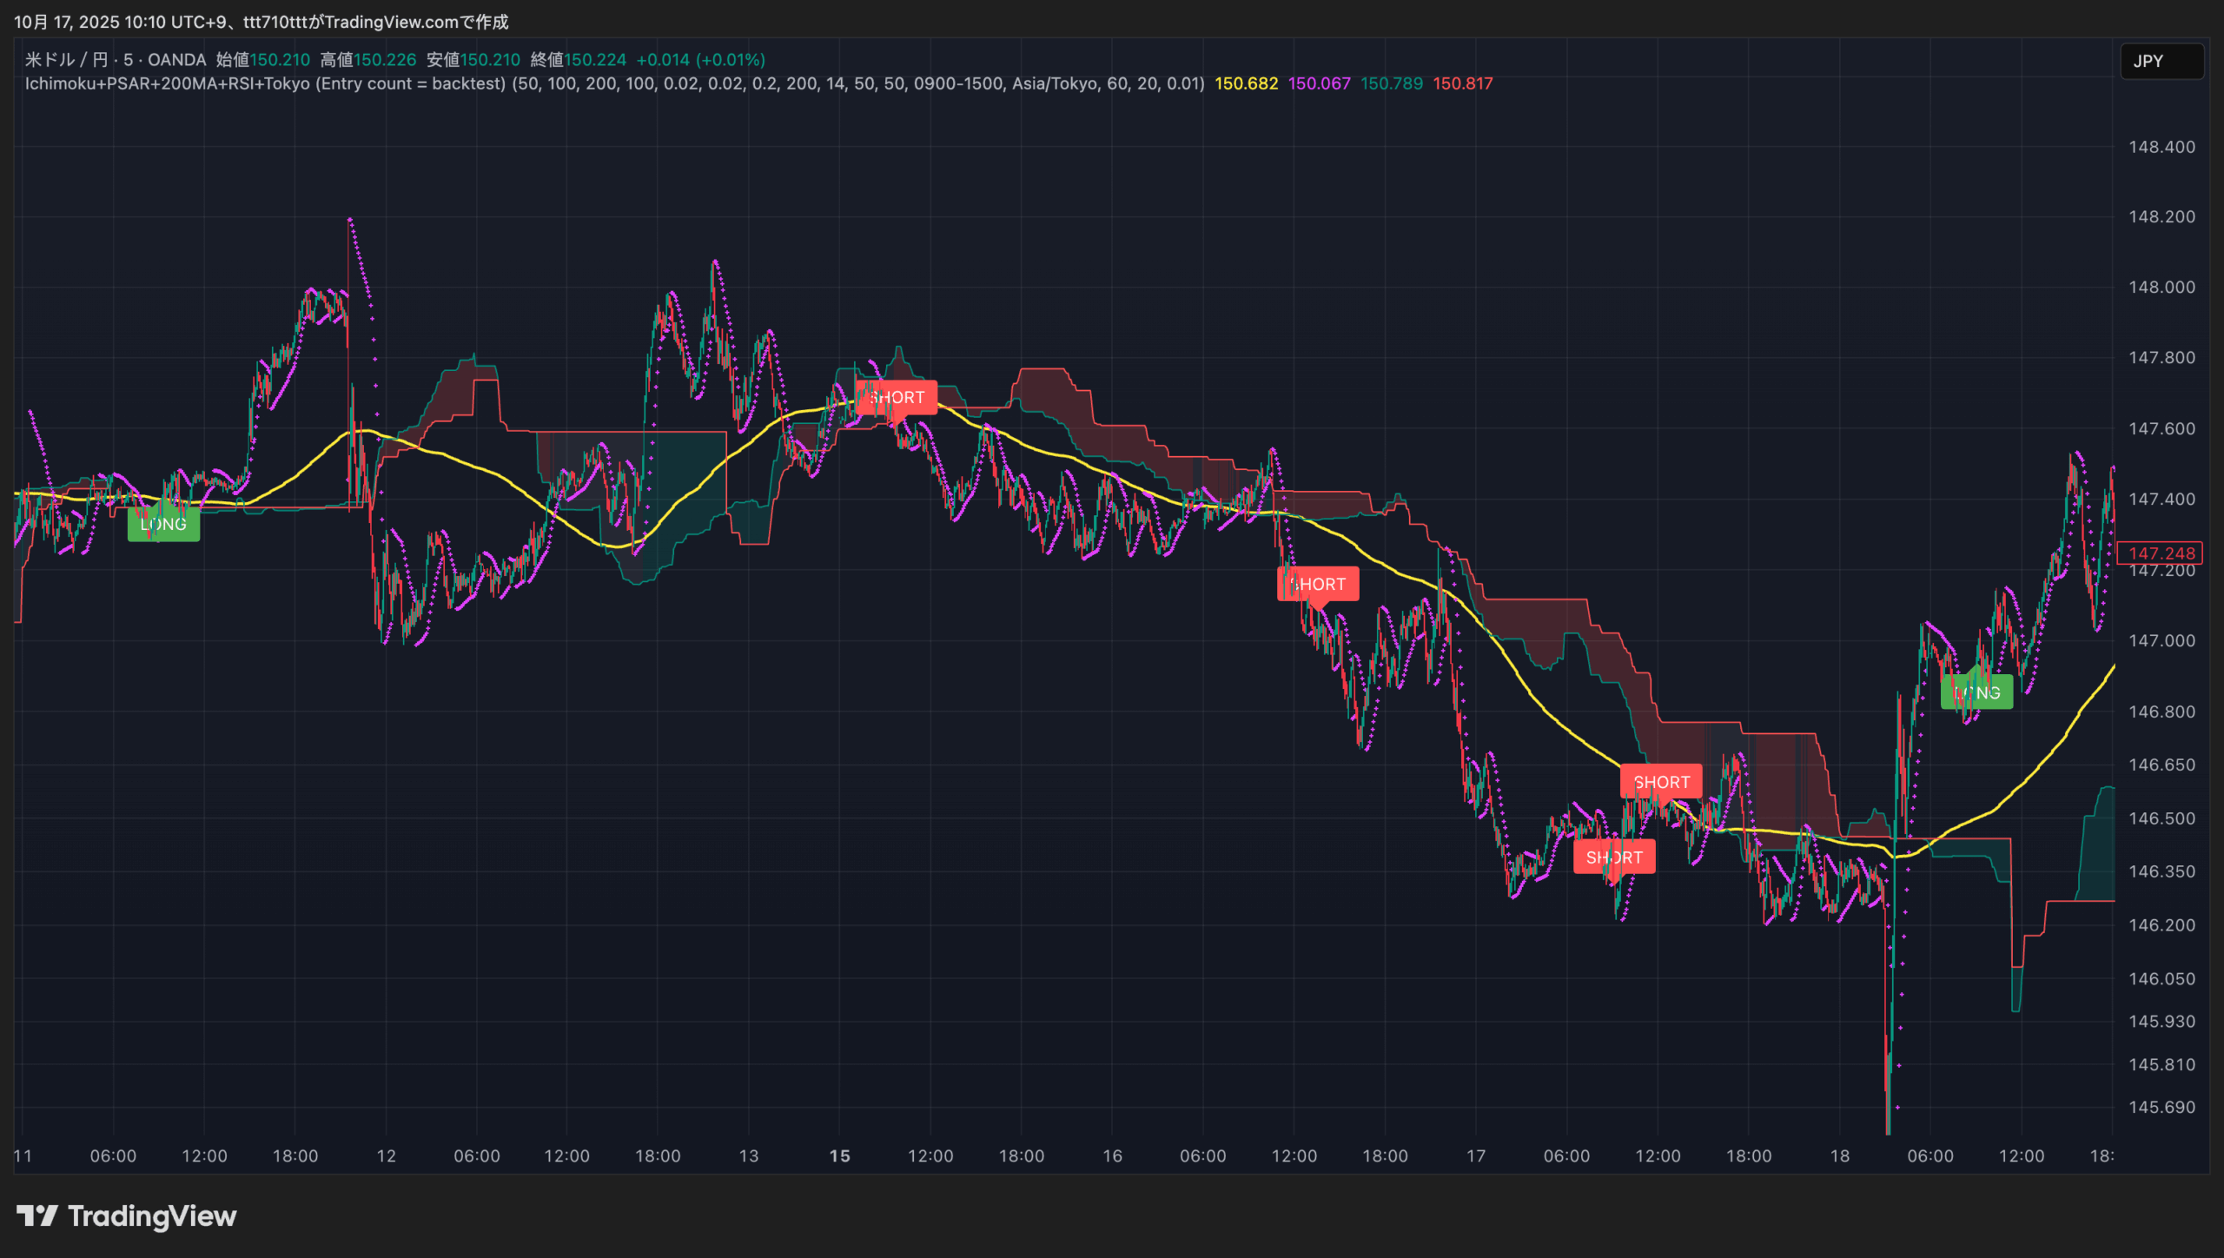Click the magenta 150.067 PSAR value
2224x1258 pixels.
coord(1319,84)
